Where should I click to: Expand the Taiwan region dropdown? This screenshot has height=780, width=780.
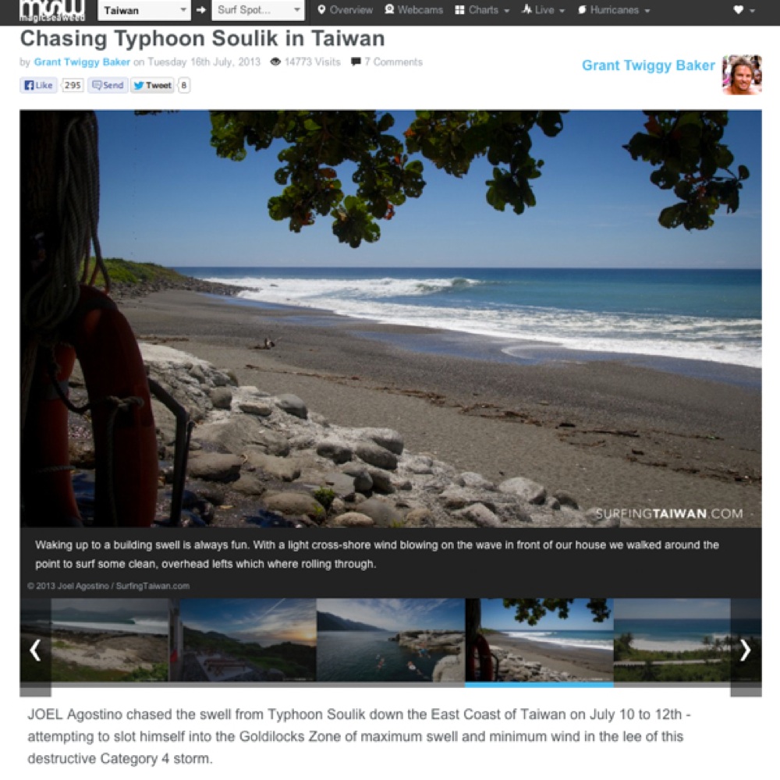coord(144,10)
